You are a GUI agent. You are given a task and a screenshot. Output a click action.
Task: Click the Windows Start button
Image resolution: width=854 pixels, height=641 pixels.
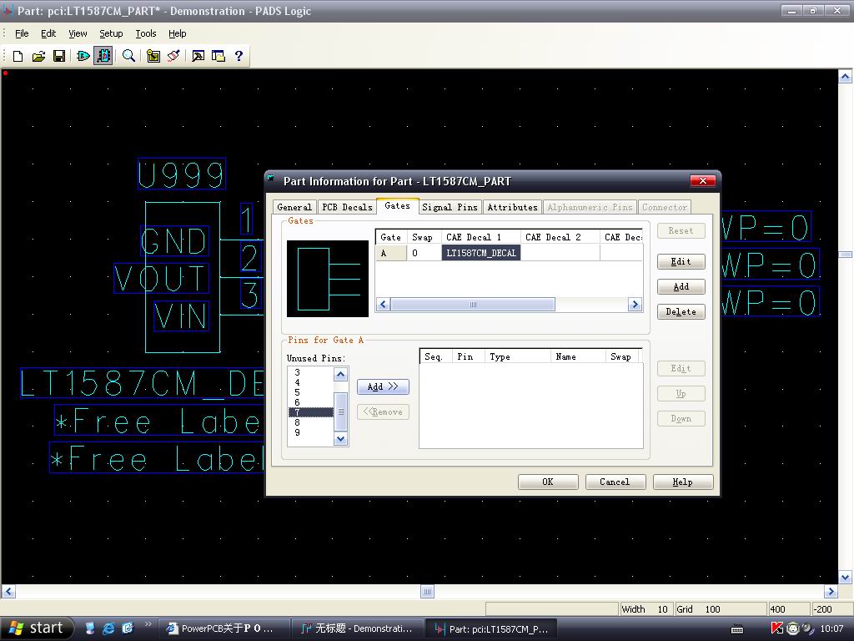37,628
